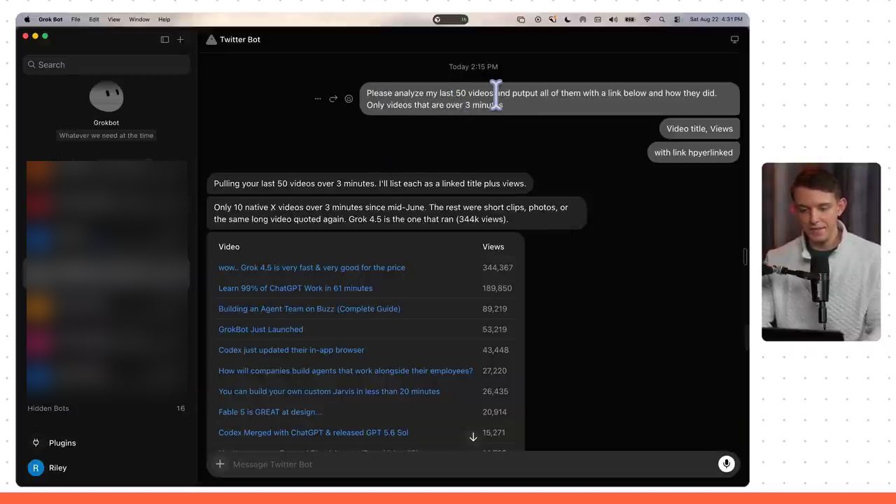Click the 344,367 views value
The height and width of the screenshot is (504, 896).
pos(498,267)
